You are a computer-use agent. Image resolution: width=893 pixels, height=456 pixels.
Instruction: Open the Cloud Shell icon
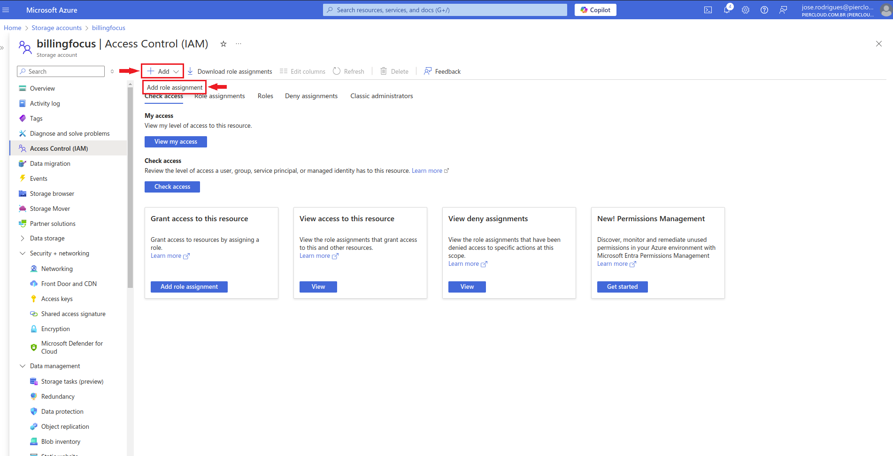coord(708,10)
